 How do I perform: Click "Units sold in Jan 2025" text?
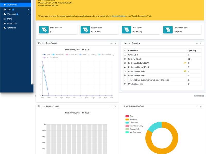point(139,67)
